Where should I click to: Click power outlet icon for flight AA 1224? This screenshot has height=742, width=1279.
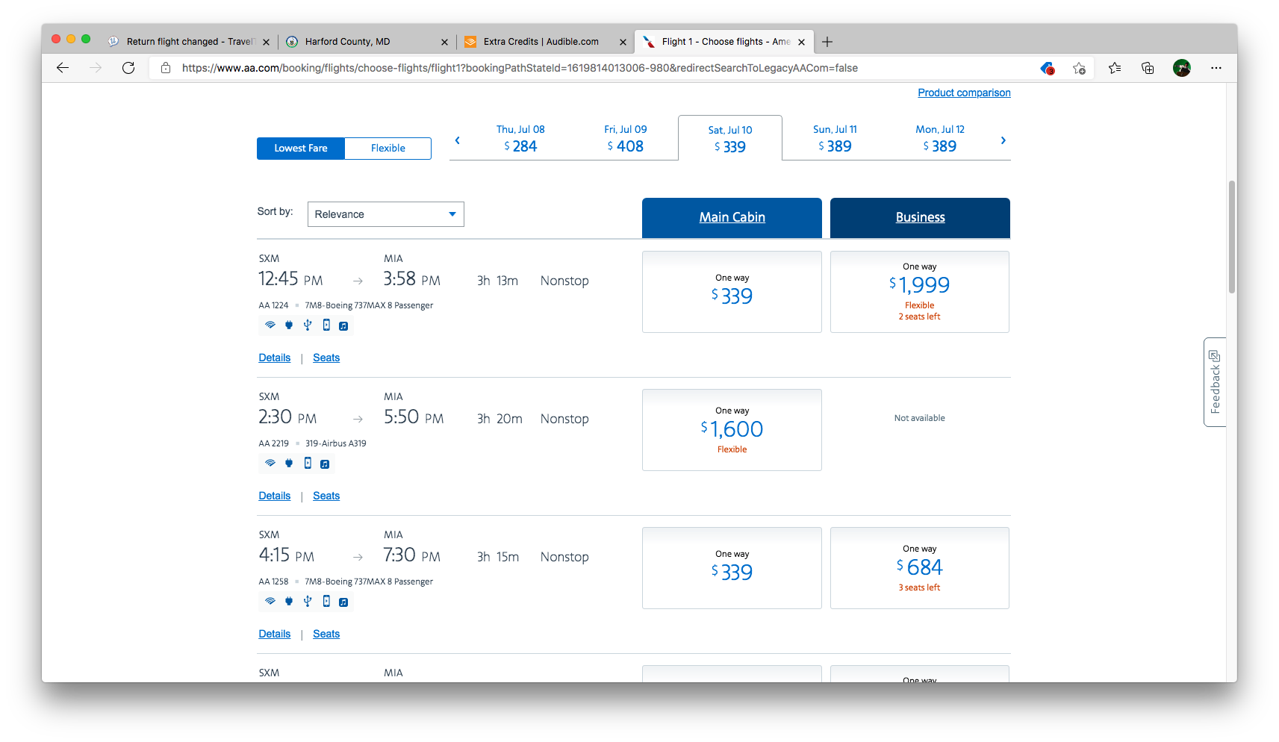click(289, 325)
